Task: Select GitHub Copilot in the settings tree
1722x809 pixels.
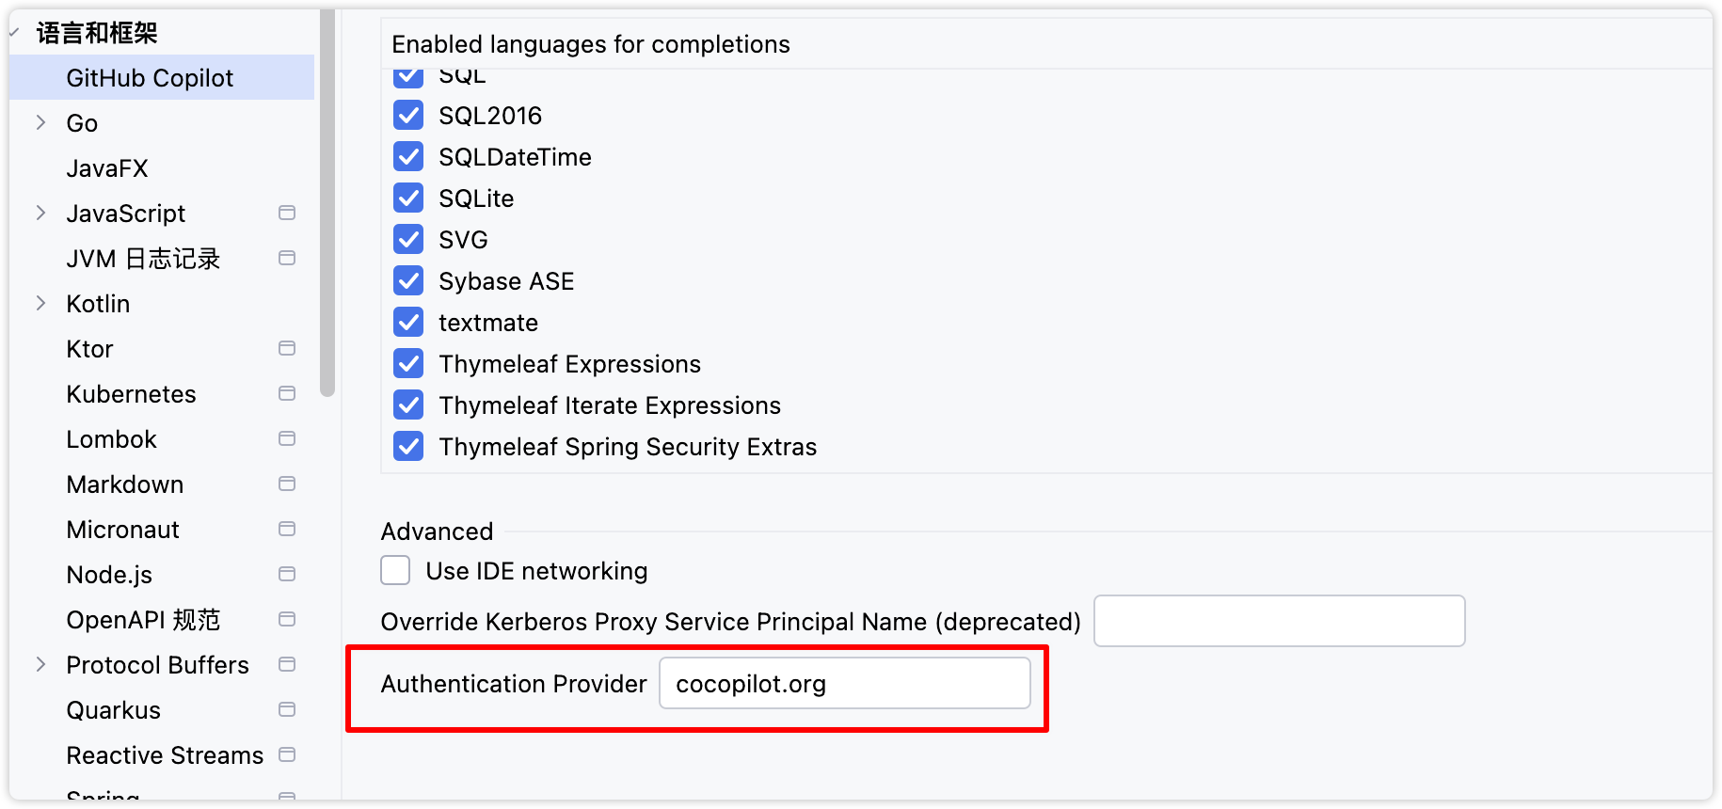Action: coord(162,77)
